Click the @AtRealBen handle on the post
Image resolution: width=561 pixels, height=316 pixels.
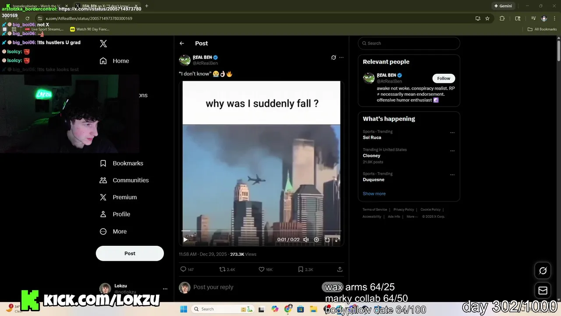click(206, 63)
